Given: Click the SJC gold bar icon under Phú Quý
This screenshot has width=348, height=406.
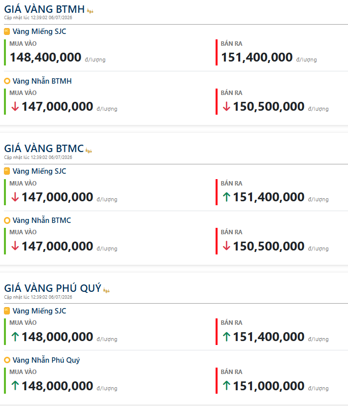Looking at the screenshot, I should point(7,311).
